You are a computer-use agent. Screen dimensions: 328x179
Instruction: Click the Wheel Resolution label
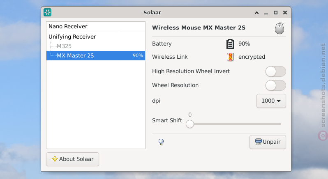[175, 85]
